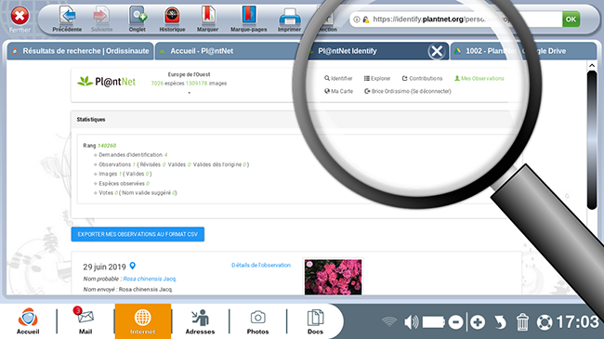Click the Statistiques section header
Viewport: 604px width, 339px height.
pyautogui.click(x=91, y=120)
